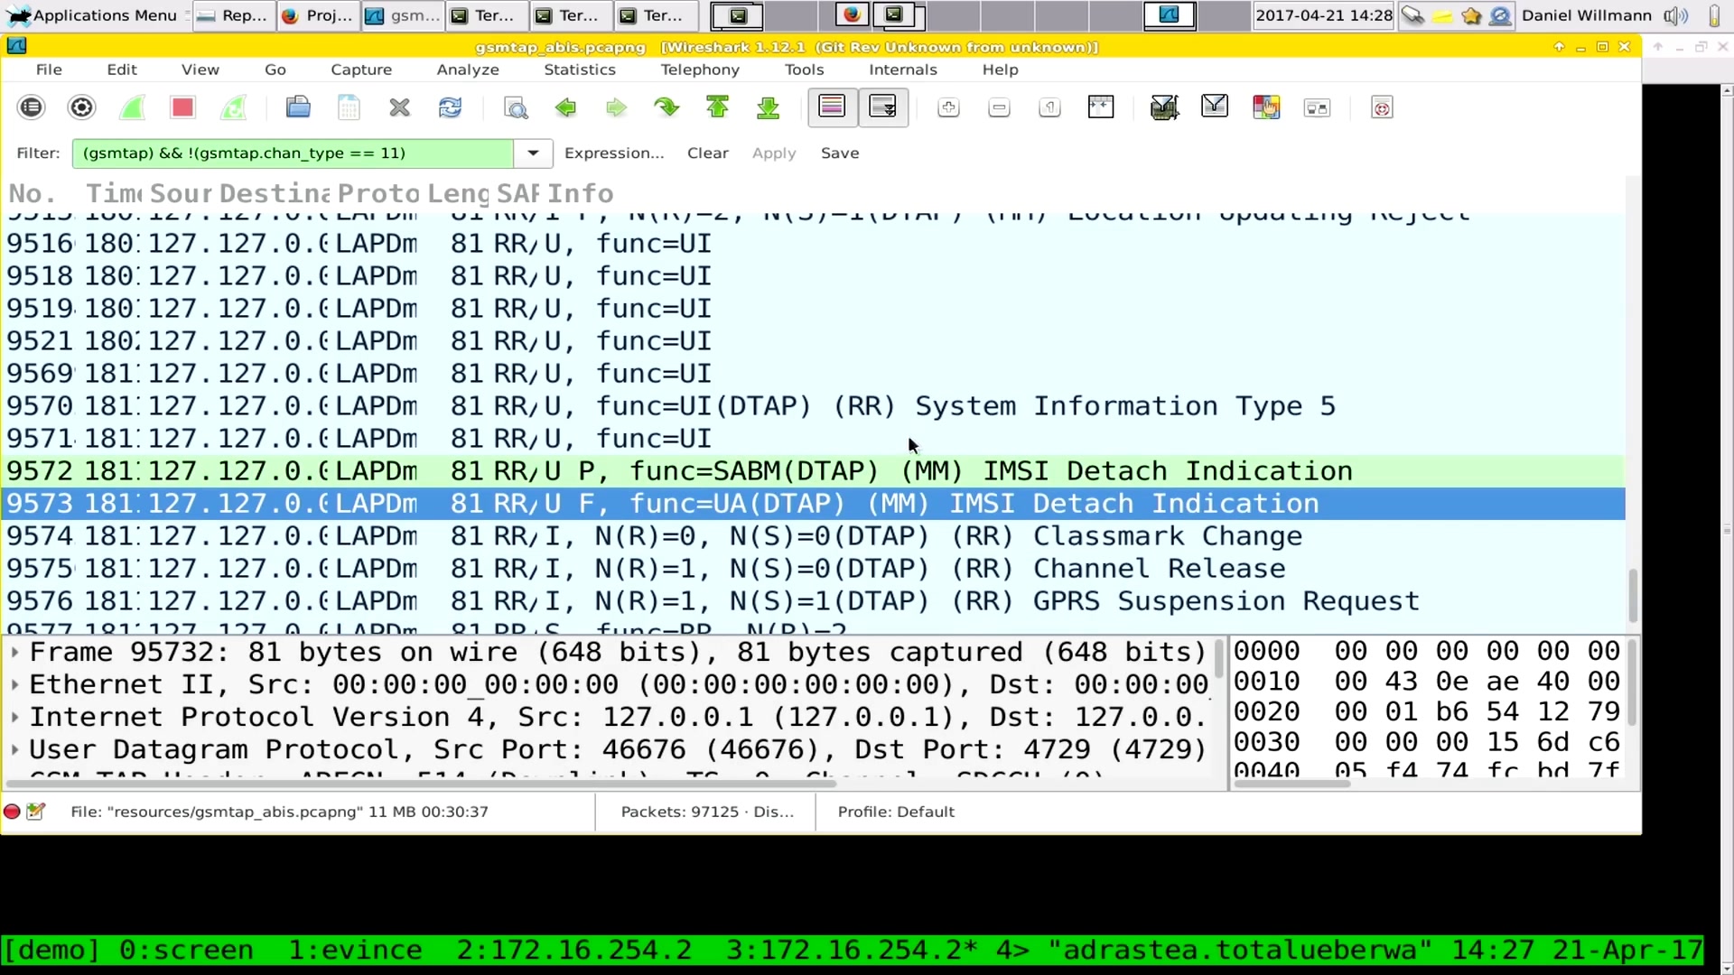Screen dimensions: 1734x975
Task: Open preferences toolbar icon
Action: [x=1317, y=108]
